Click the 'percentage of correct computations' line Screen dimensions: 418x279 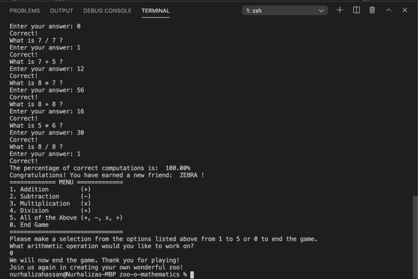tap(100, 168)
